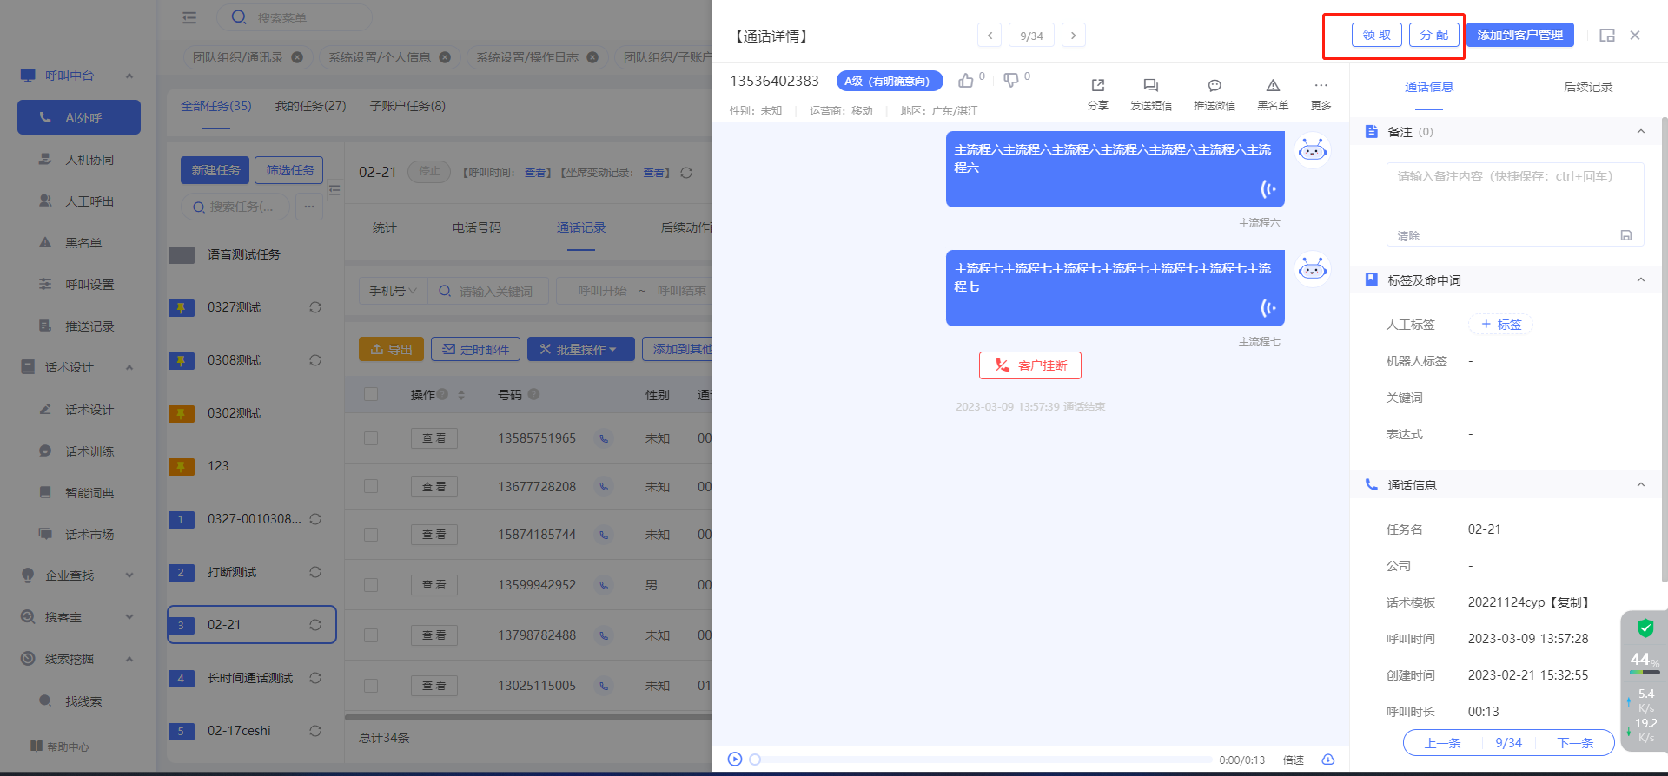Go to next call arrow in header
The image size is (1668, 776).
point(1074,36)
